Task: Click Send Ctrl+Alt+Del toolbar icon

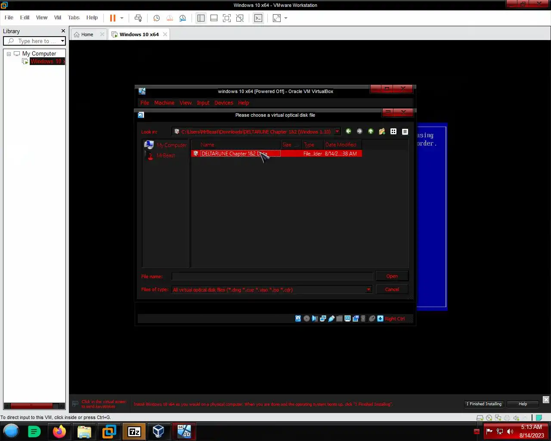Action: [138, 18]
